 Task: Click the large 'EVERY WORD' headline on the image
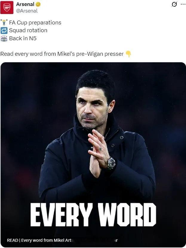coord(93,215)
